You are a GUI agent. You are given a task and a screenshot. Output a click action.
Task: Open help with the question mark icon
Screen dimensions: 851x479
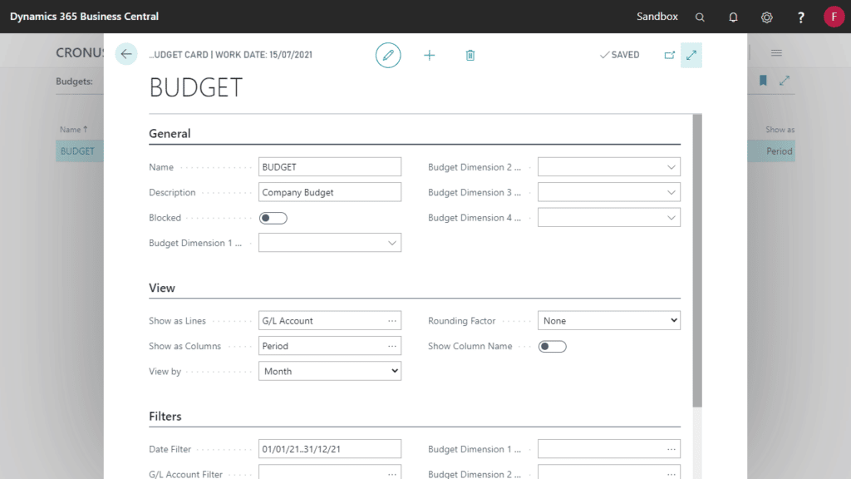(x=799, y=17)
